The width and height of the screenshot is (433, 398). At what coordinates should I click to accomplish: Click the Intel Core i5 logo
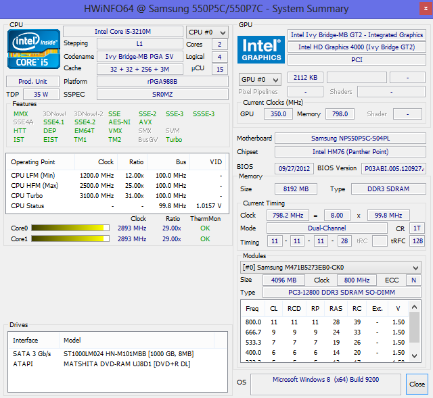tap(34, 49)
